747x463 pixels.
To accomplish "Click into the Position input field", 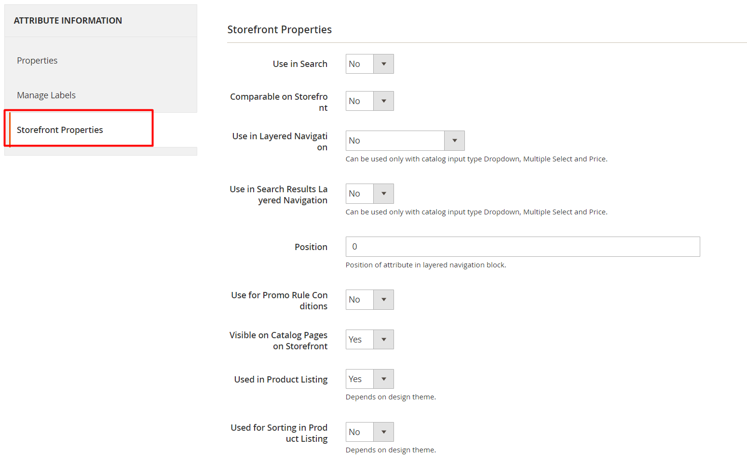I will [522, 247].
